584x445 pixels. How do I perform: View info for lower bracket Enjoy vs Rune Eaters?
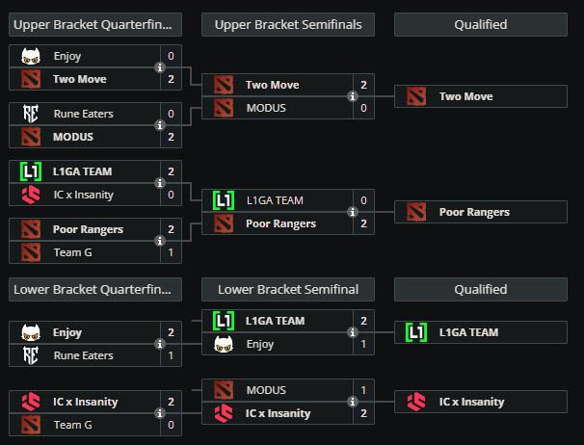(x=160, y=344)
